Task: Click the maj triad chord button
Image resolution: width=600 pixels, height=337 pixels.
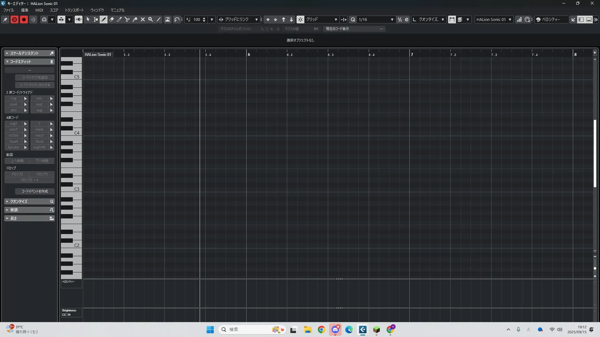Action: click(13, 98)
